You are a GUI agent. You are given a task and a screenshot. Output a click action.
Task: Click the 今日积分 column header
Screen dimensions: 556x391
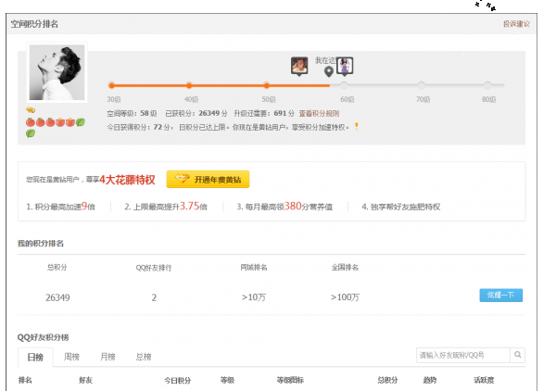(x=177, y=381)
